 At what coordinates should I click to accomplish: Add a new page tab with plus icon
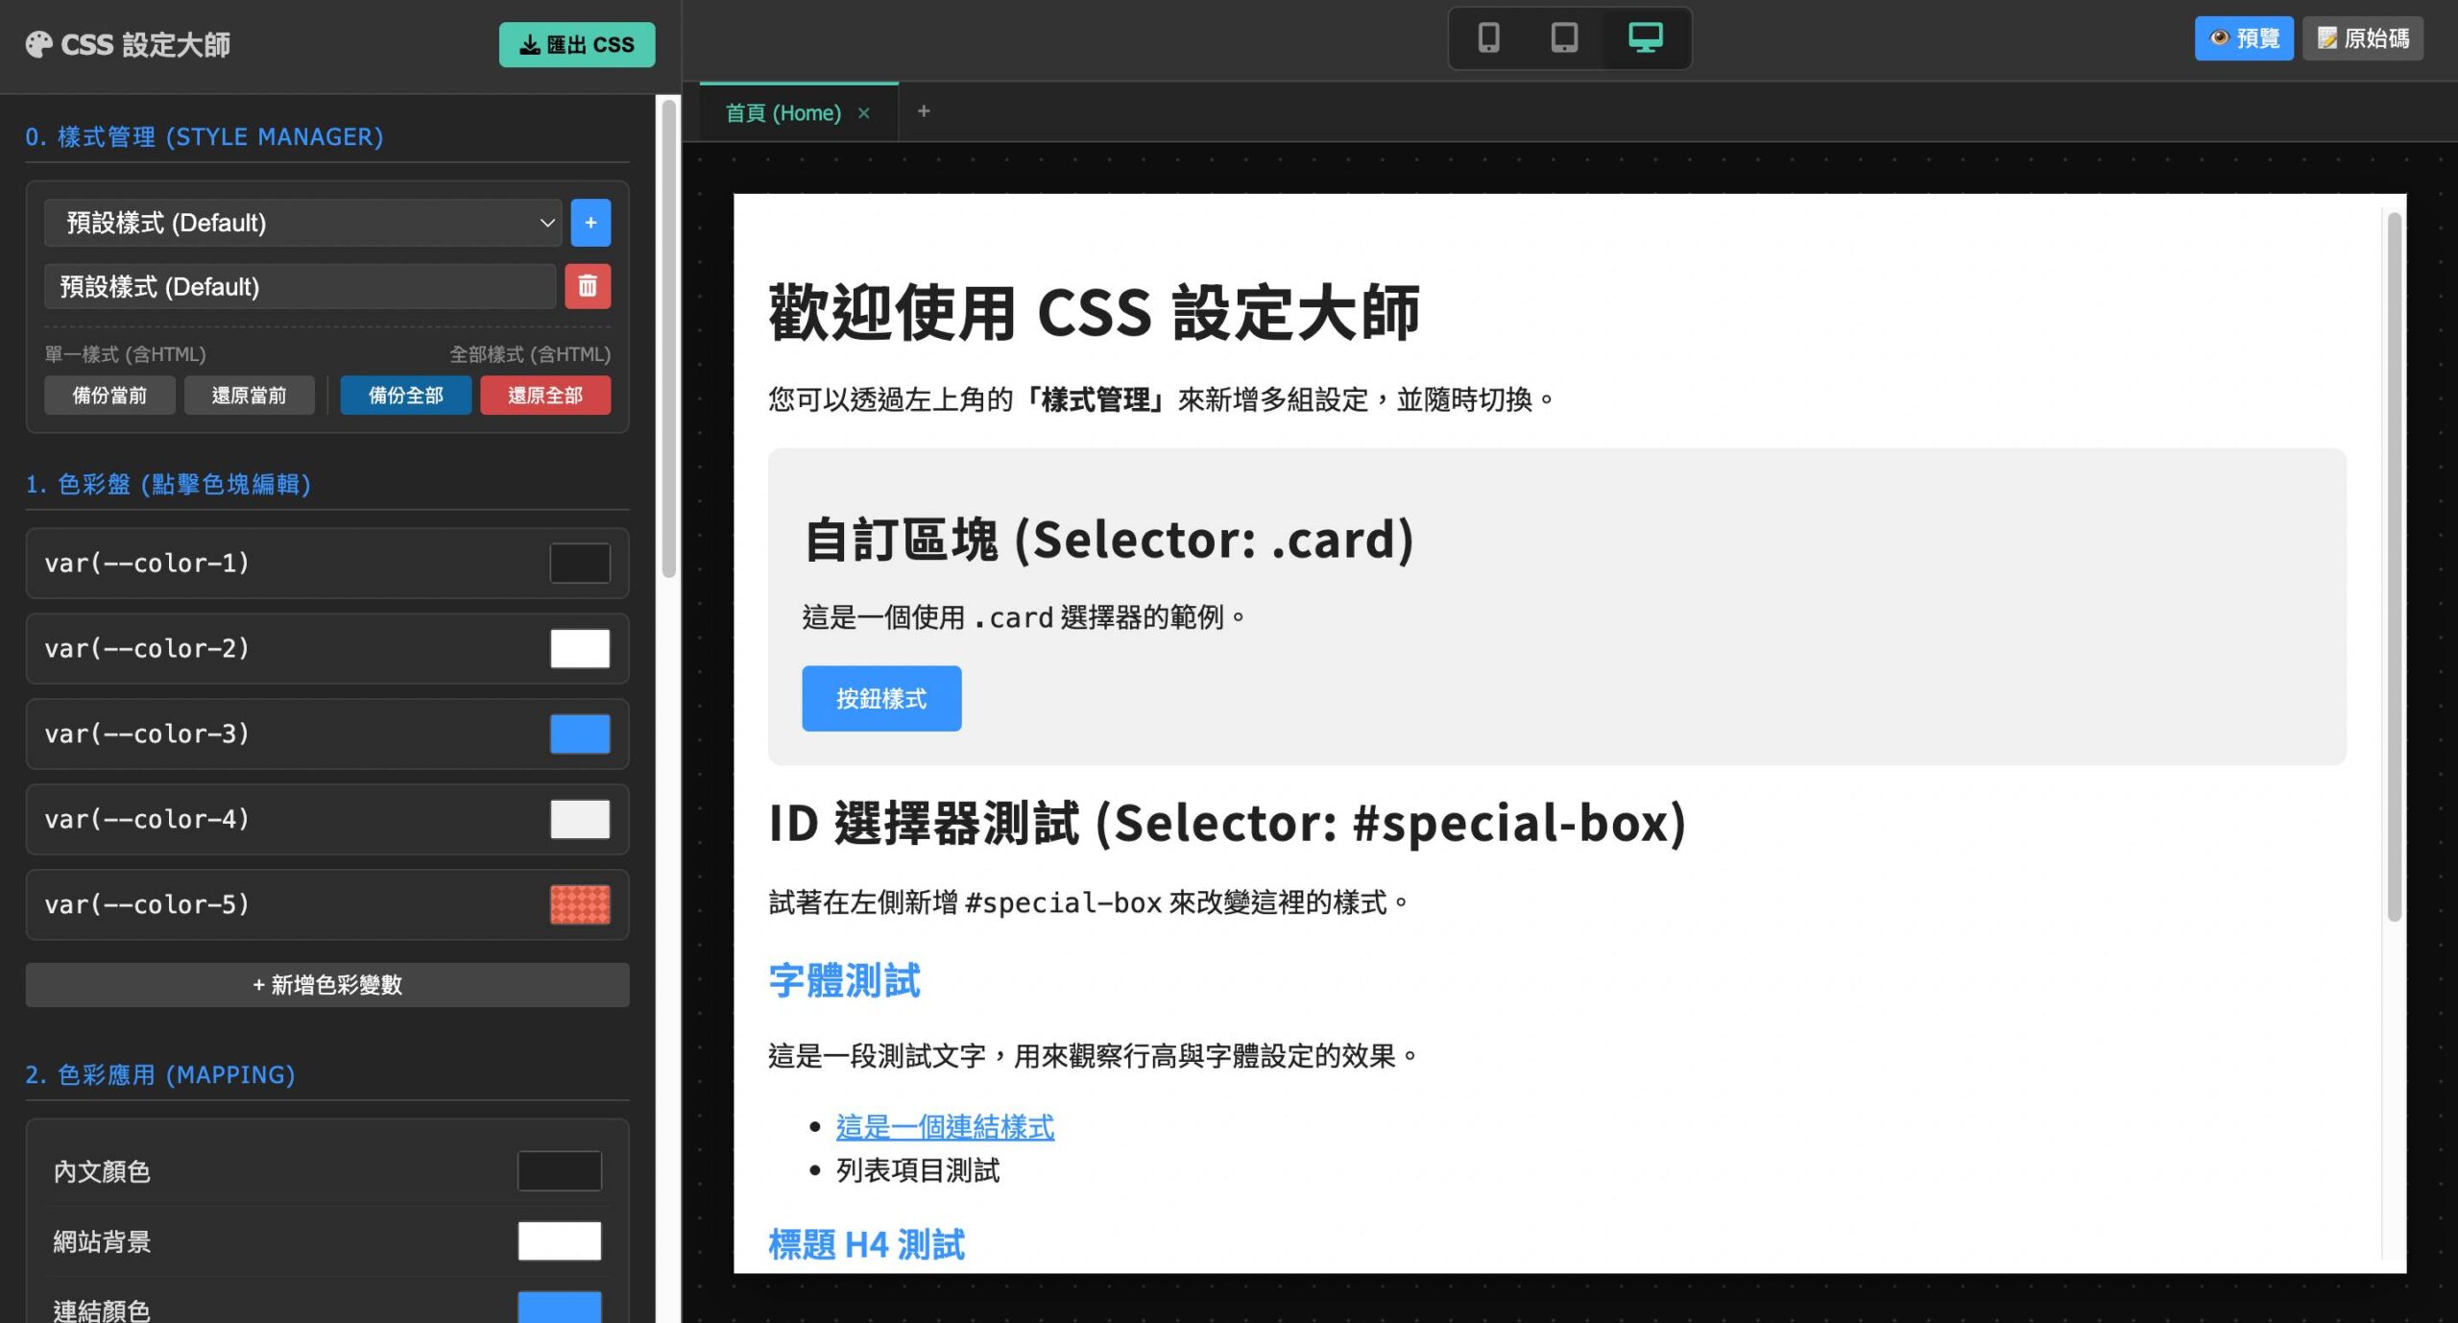tap(924, 111)
